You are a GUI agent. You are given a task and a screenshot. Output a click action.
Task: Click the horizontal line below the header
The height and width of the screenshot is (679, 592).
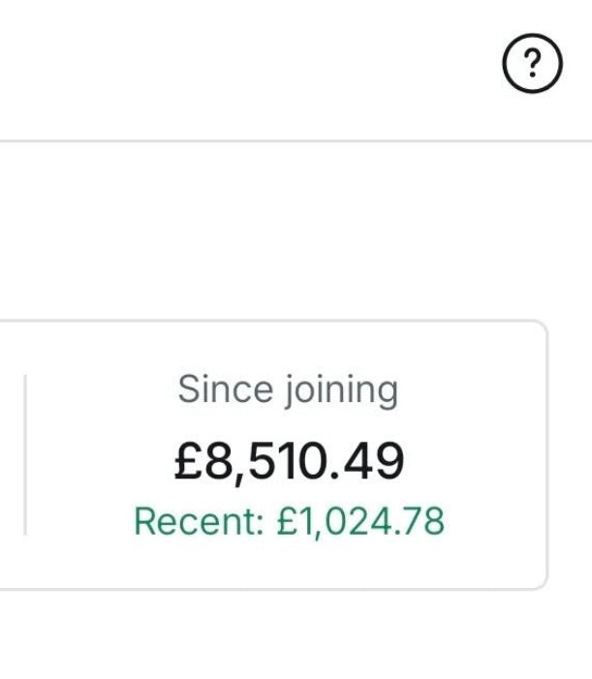pyautogui.click(x=291, y=141)
